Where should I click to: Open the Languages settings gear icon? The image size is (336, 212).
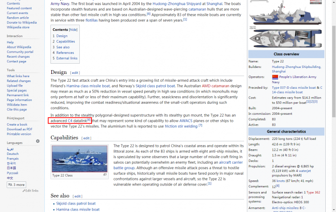coord(38,141)
